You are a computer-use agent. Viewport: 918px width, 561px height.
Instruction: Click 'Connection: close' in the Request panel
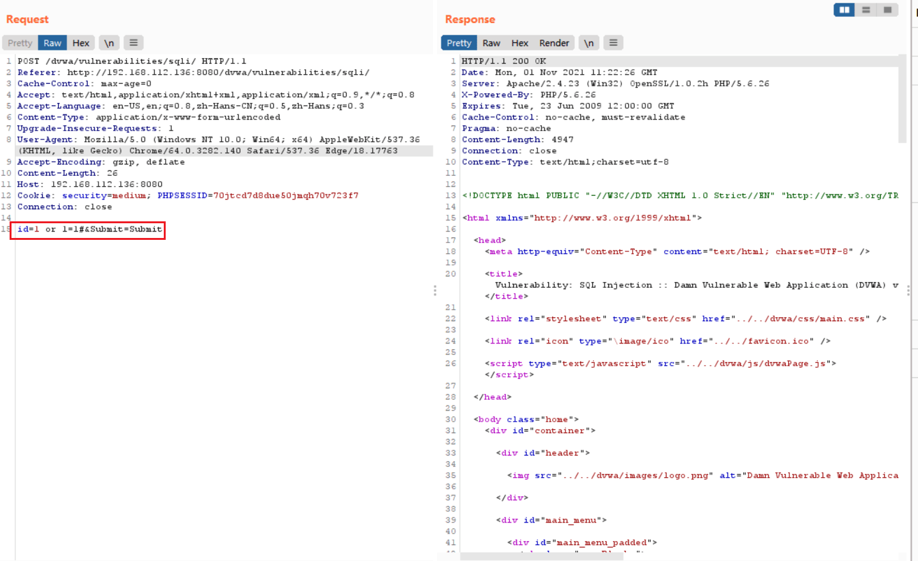pos(65,207)
